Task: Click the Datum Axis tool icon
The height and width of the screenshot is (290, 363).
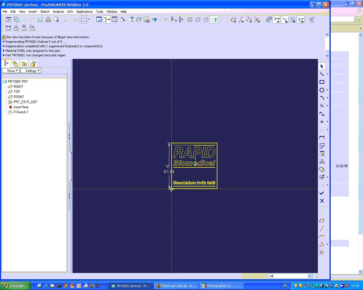Action: (x=322, y=228)
